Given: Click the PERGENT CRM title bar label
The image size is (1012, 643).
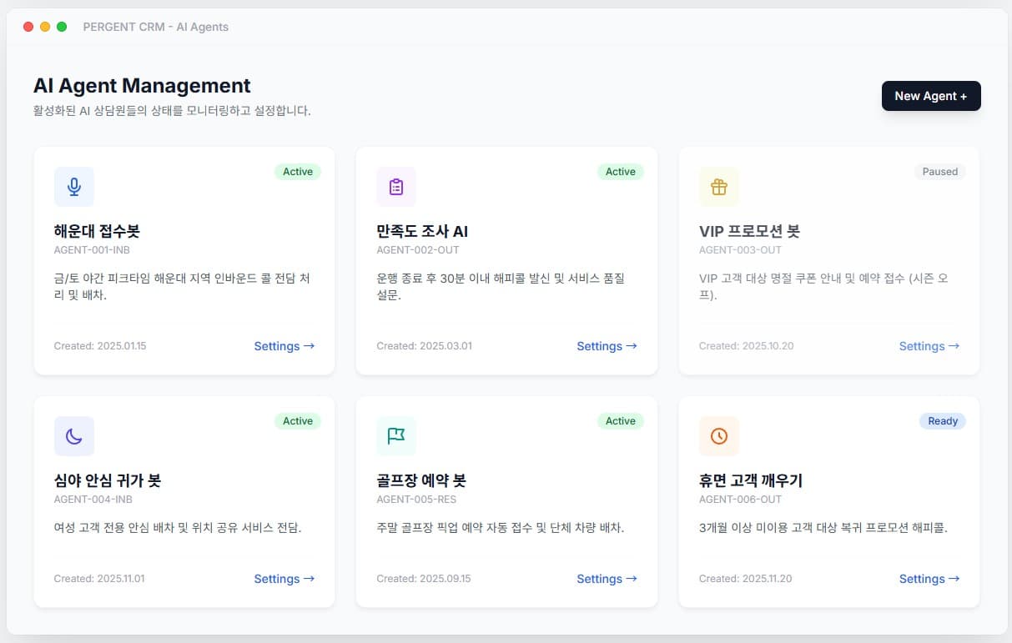Looking at the screenshot, I should [x=155, y=26].
